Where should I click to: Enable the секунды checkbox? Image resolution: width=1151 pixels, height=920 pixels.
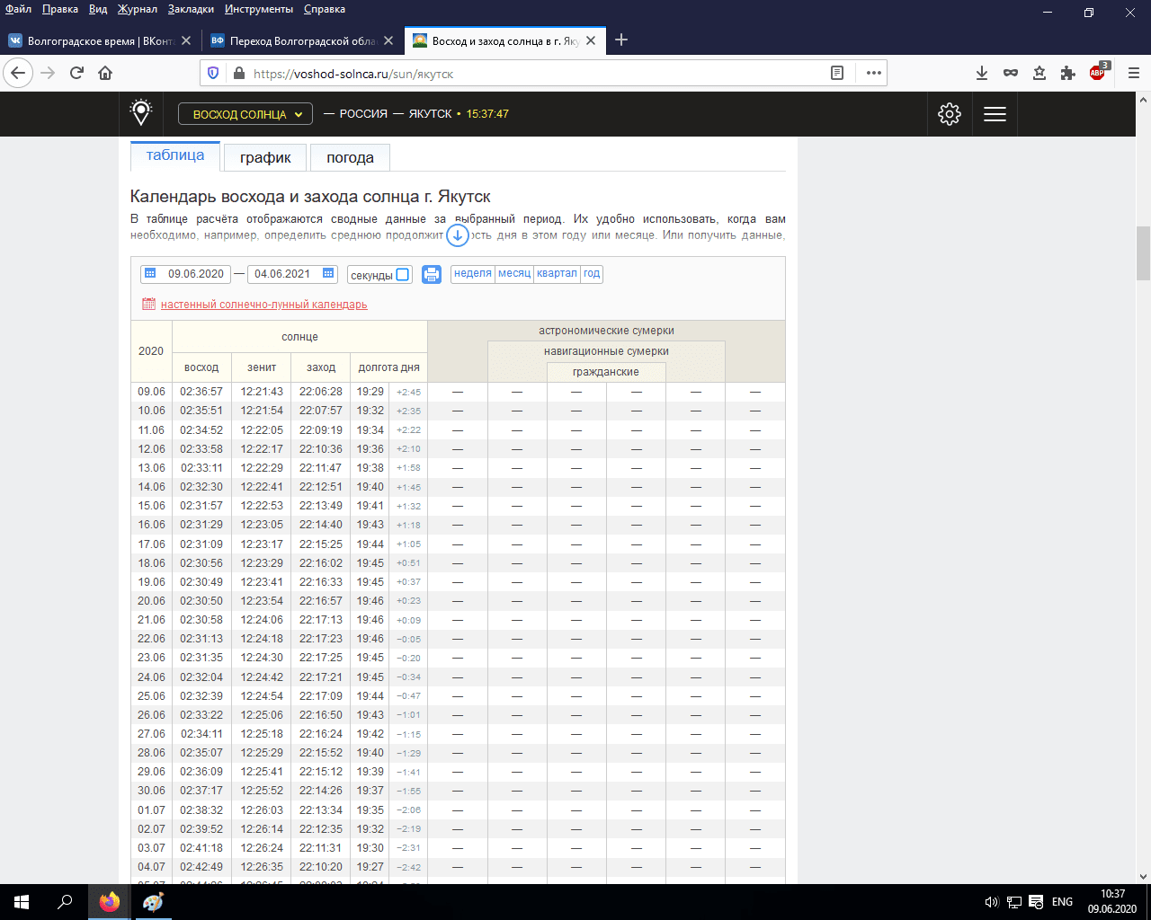tap(403, 275)
